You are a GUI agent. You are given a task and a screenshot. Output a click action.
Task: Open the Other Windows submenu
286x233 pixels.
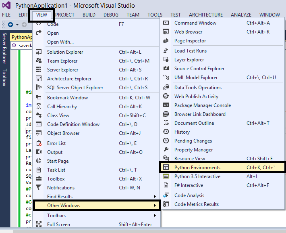(97, 206)
